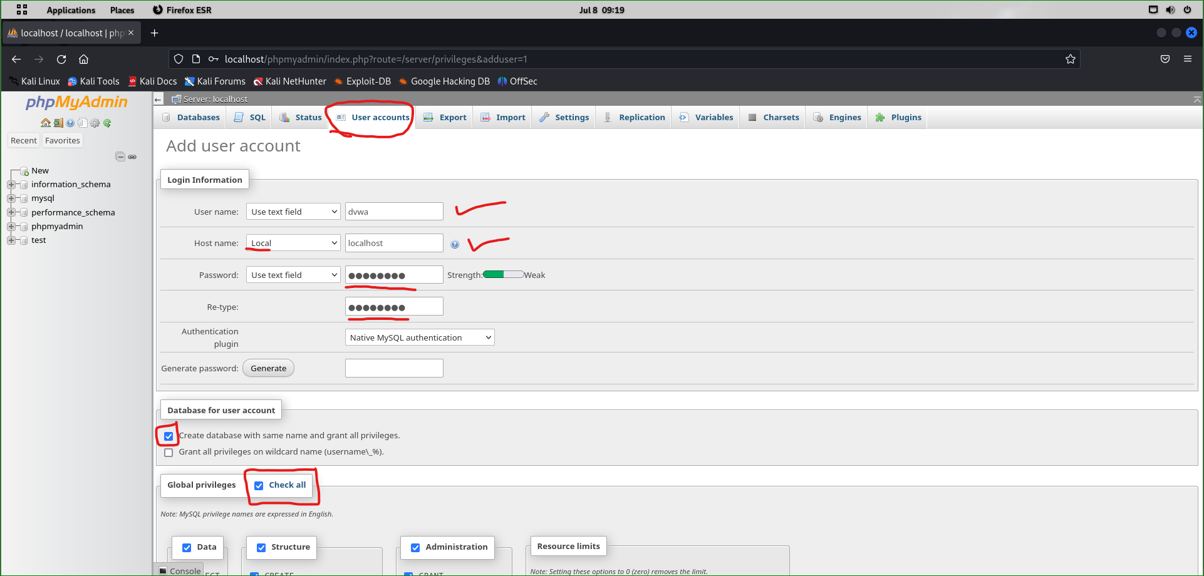Click the Re-type password field
This screenshot has height=576, width=1204.
coord(394,307)
